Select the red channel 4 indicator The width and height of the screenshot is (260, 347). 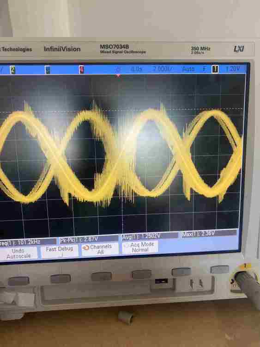click(x=82, y=70)
